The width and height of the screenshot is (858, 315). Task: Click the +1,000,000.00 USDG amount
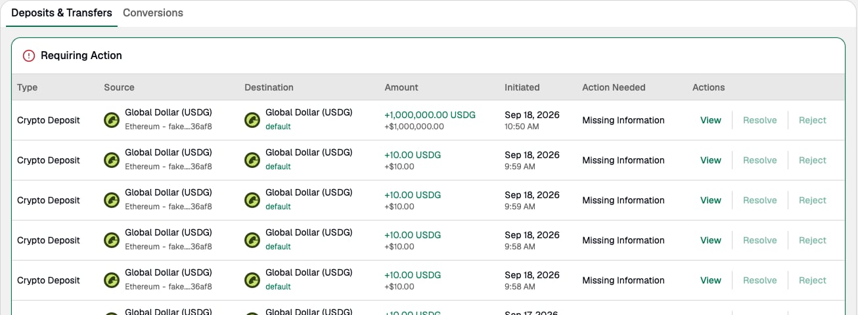[x=430, y=115]
